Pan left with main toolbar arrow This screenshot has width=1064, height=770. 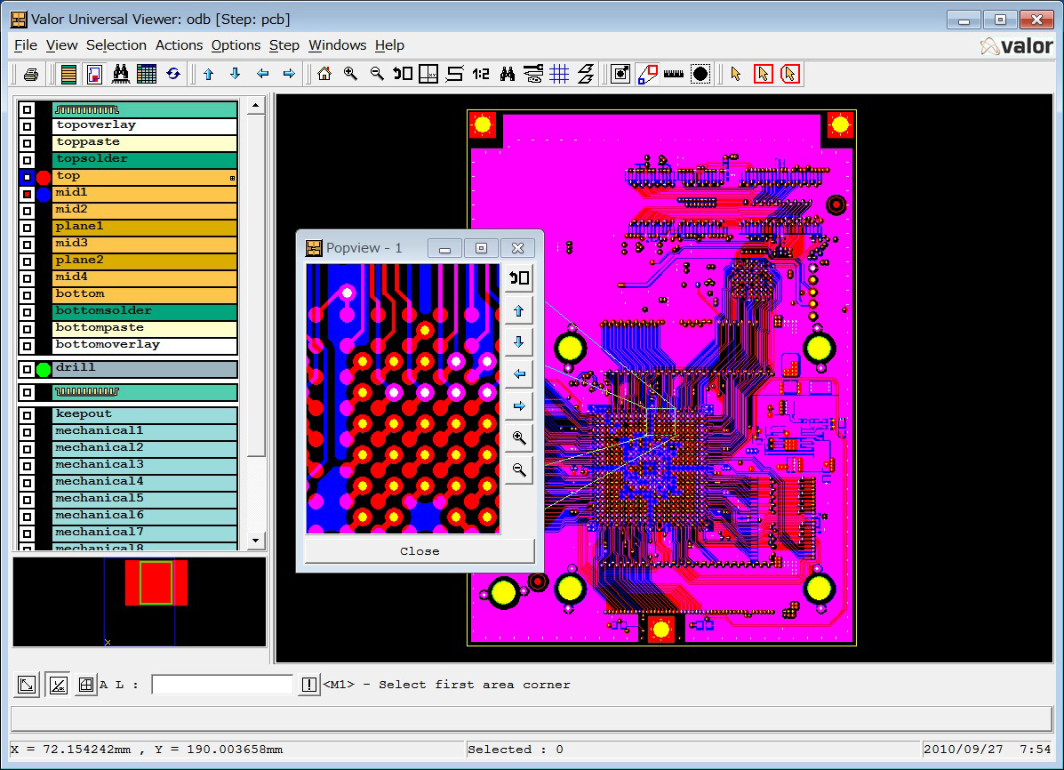262,74
